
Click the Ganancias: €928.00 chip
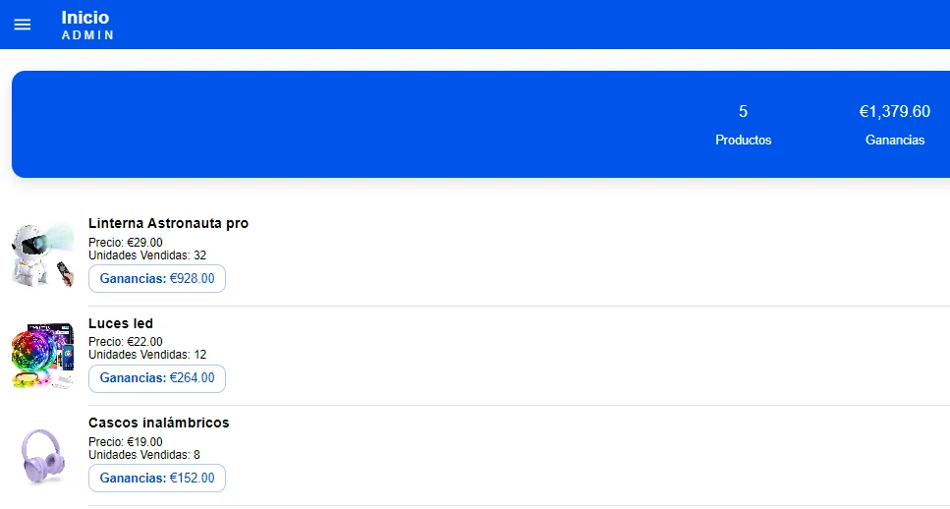click(157, 279)
